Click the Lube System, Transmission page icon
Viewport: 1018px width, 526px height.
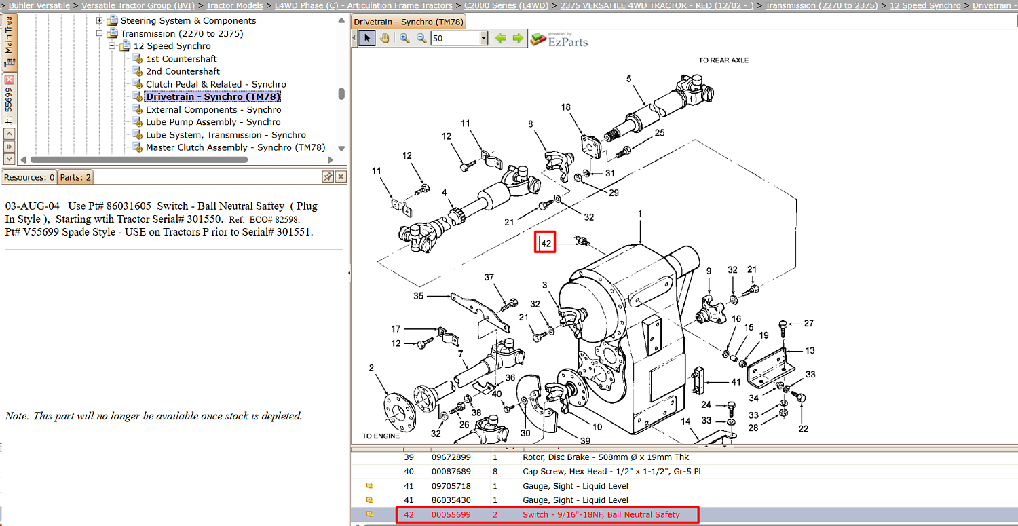click(x=138, y=135)
